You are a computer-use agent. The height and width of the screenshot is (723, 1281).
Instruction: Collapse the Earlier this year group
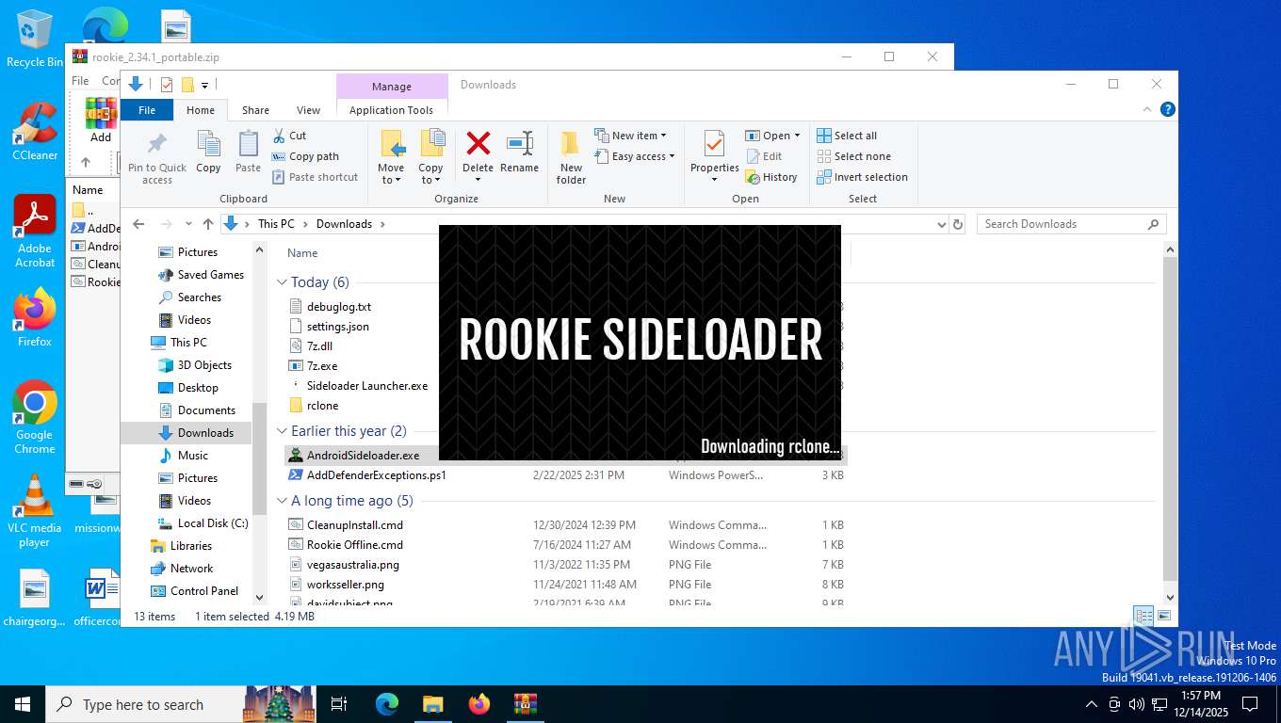point(282,431)
